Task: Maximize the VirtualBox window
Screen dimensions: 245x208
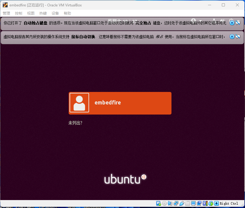Action: 223,5
